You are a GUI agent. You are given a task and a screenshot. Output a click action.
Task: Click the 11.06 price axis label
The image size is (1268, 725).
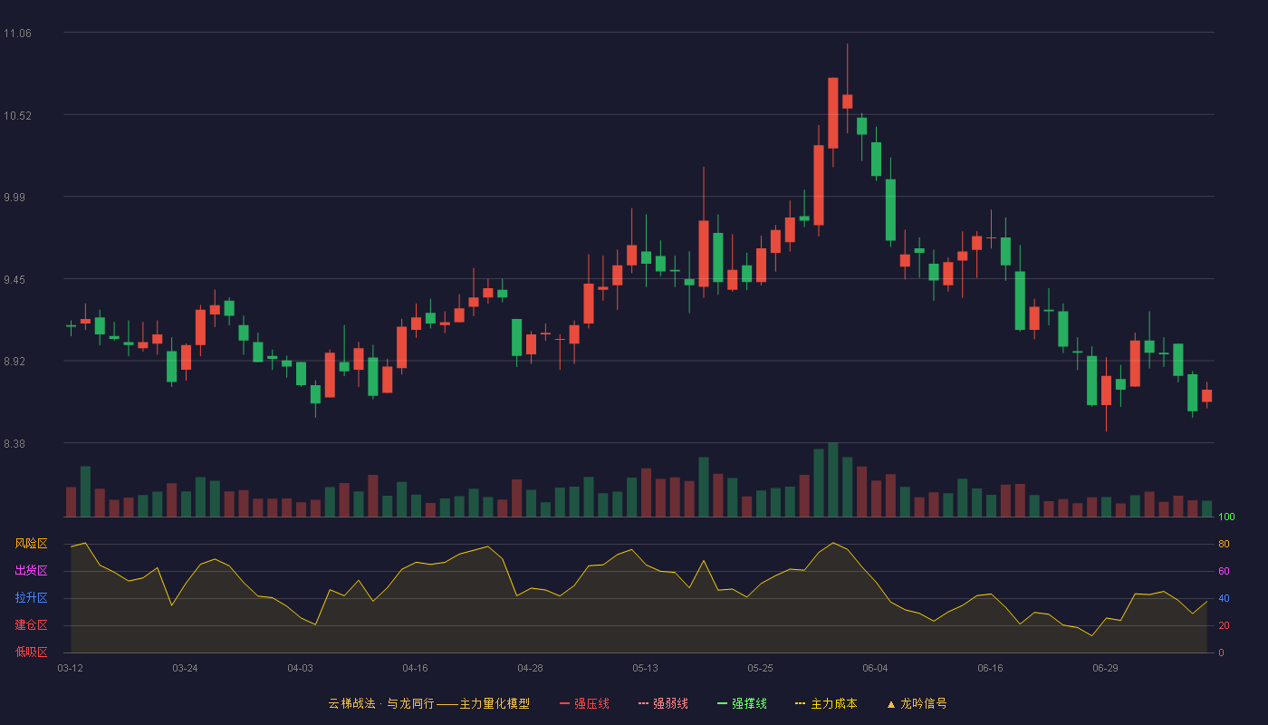[17, 34]
